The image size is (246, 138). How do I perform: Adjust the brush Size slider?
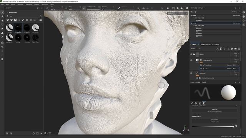(x=57, y=9)
